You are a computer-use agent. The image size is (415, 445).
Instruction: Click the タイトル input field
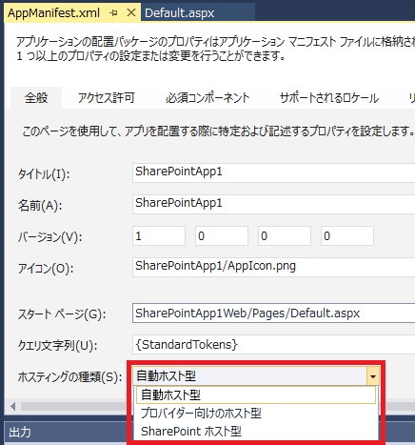coord(273,172)
